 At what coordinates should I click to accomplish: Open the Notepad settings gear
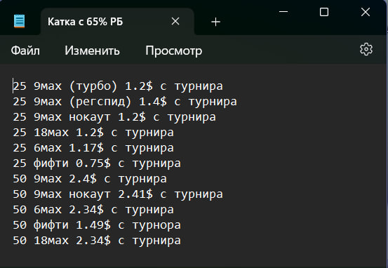[366, 50]
